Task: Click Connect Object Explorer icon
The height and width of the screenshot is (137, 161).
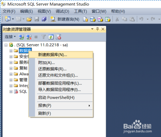Action: click(x=21, y=37)
